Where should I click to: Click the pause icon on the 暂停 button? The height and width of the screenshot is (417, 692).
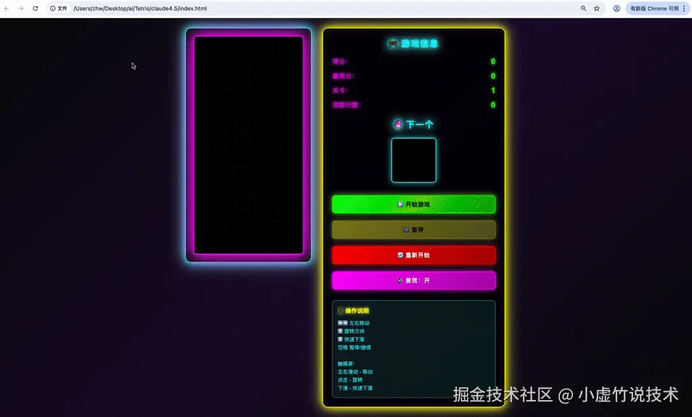[406, 228]
